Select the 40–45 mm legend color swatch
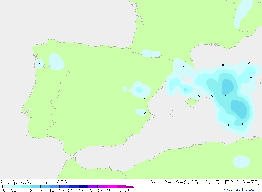 [x=112, y=187]
